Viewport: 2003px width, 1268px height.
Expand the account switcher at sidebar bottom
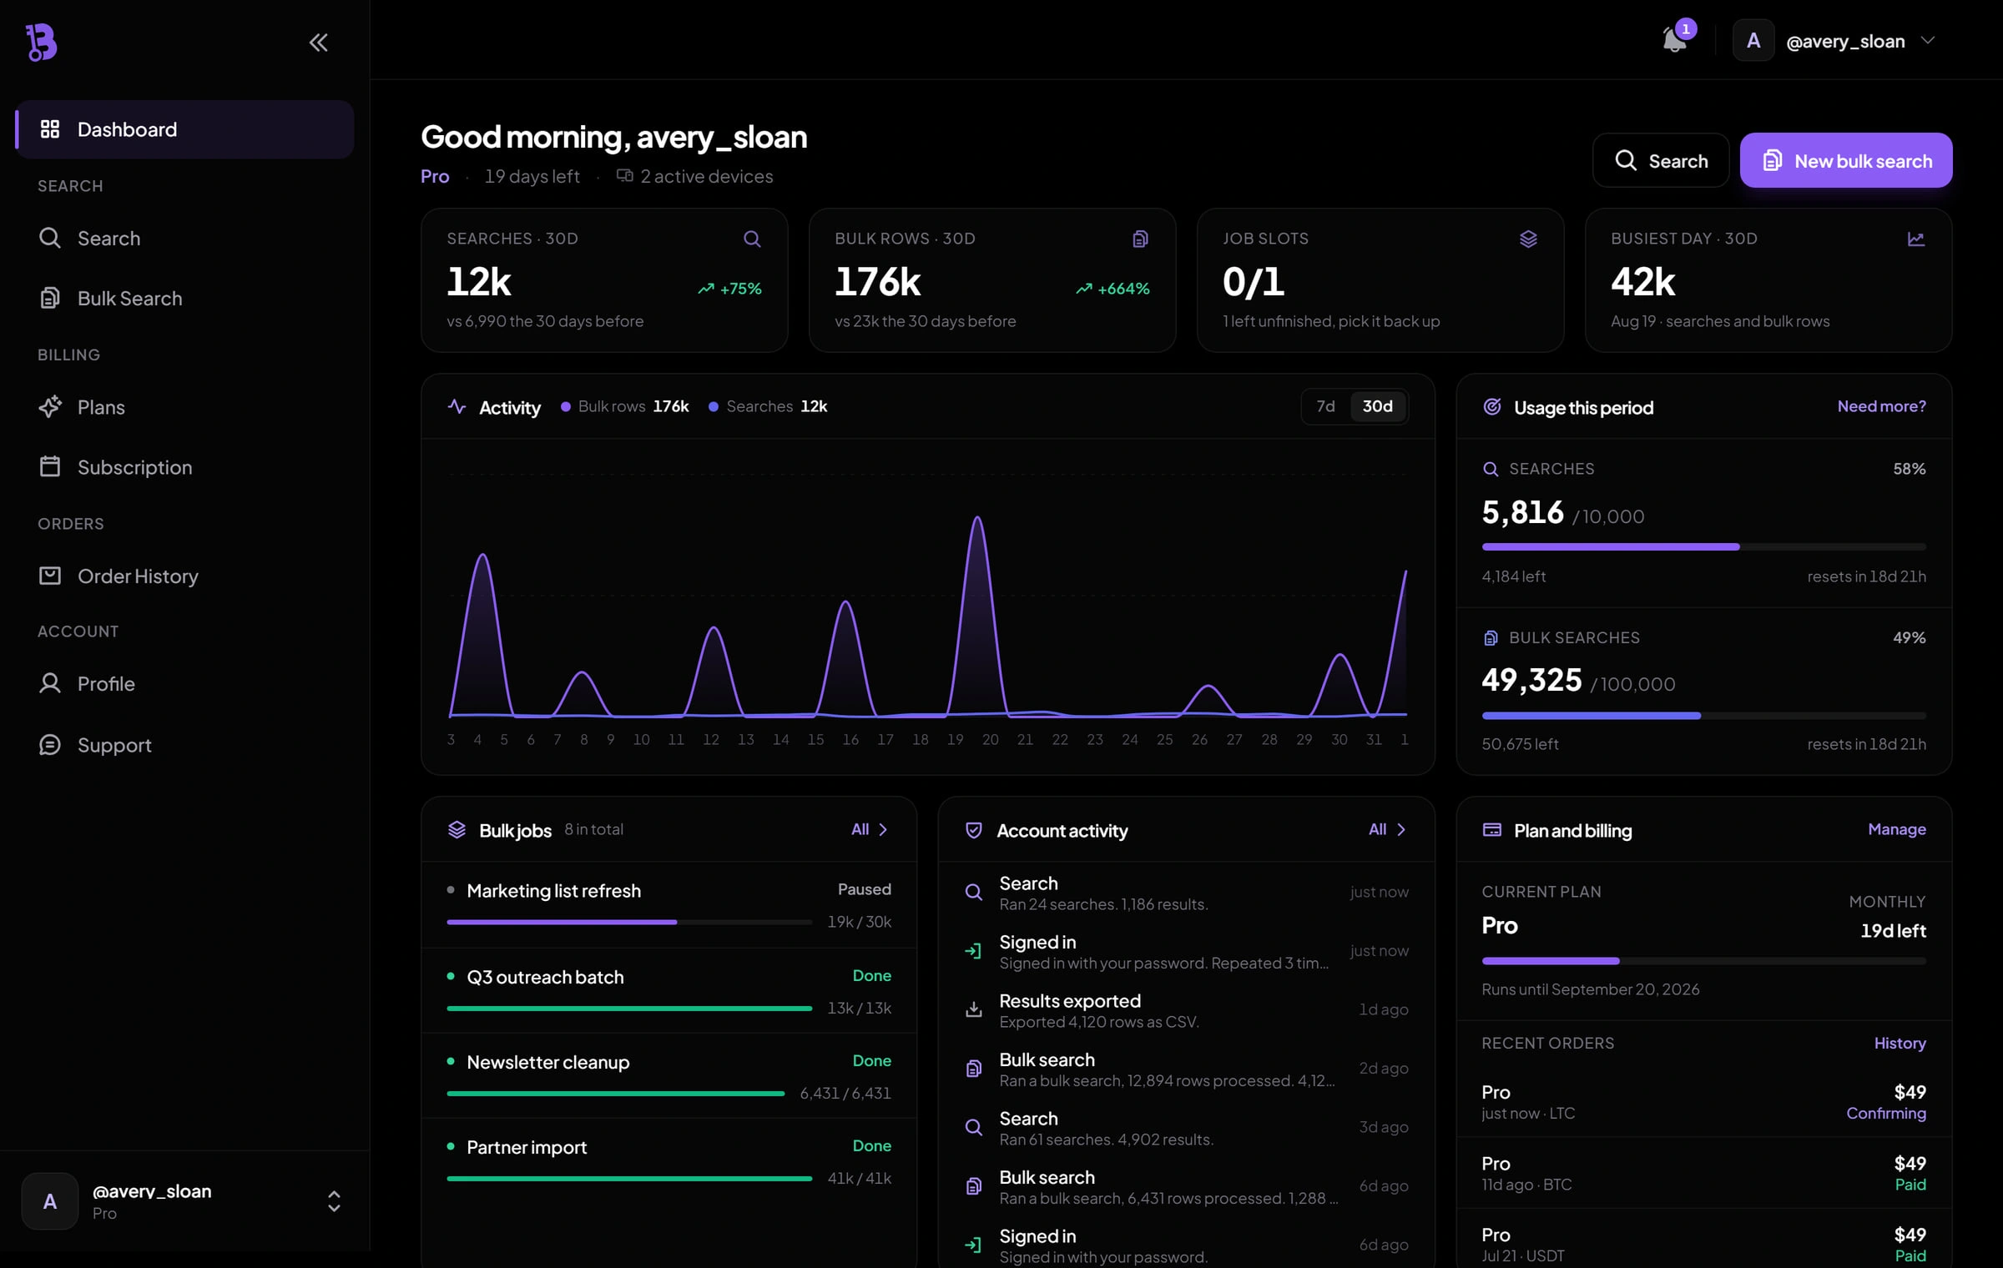[184, 1201]
